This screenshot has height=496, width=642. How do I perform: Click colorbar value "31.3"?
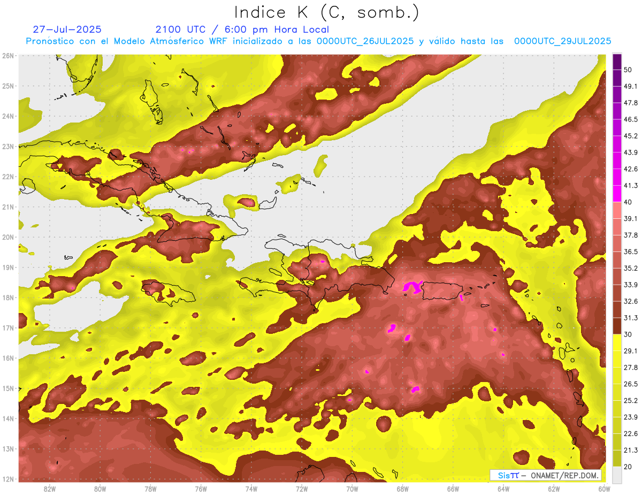631,318
